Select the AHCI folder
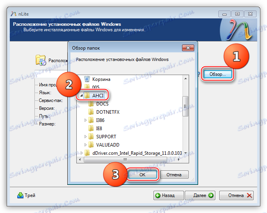 coord(98,95)
